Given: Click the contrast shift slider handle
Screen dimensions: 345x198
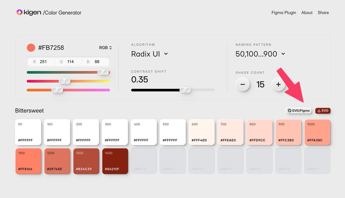Looking at the screenshot, I should (x=185, y=90).
